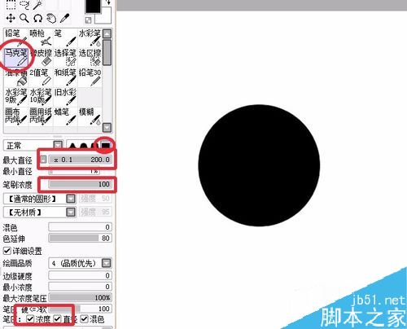
Task: Choose the 喷枪 airbrush tool
Action: [x=41, y=37]
